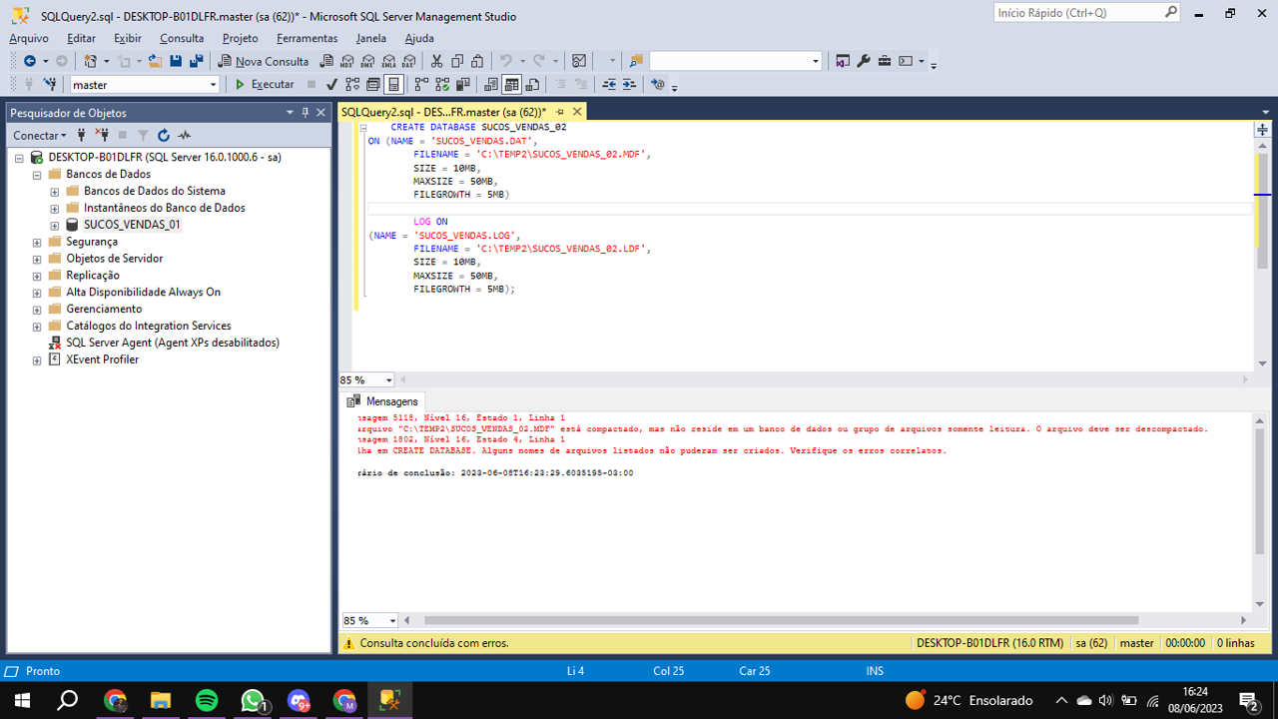Click the Save file toolbar icon
Viewport: 1278px width, 719px height.
pyautogui.click(x=176, y=61)
